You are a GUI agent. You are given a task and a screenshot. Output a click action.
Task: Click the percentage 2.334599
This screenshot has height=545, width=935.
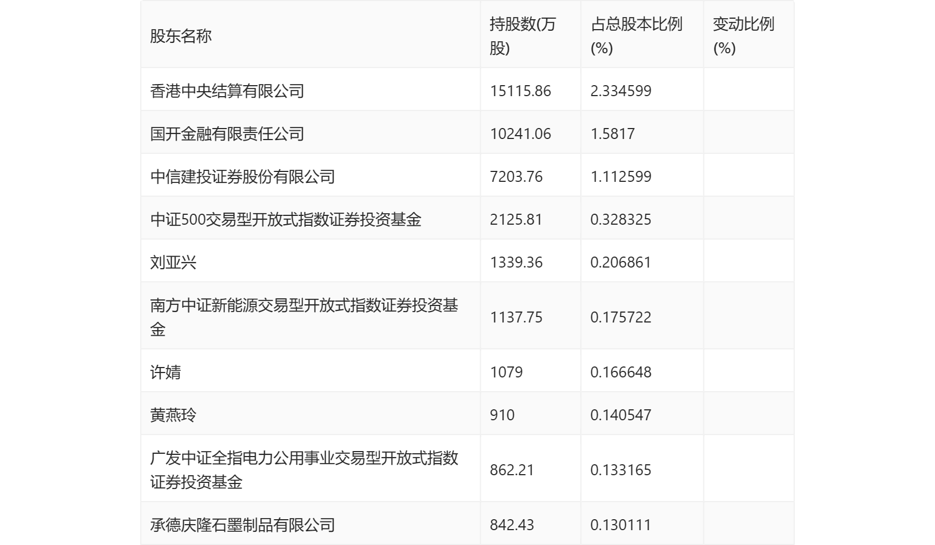(x=621, y=91)
